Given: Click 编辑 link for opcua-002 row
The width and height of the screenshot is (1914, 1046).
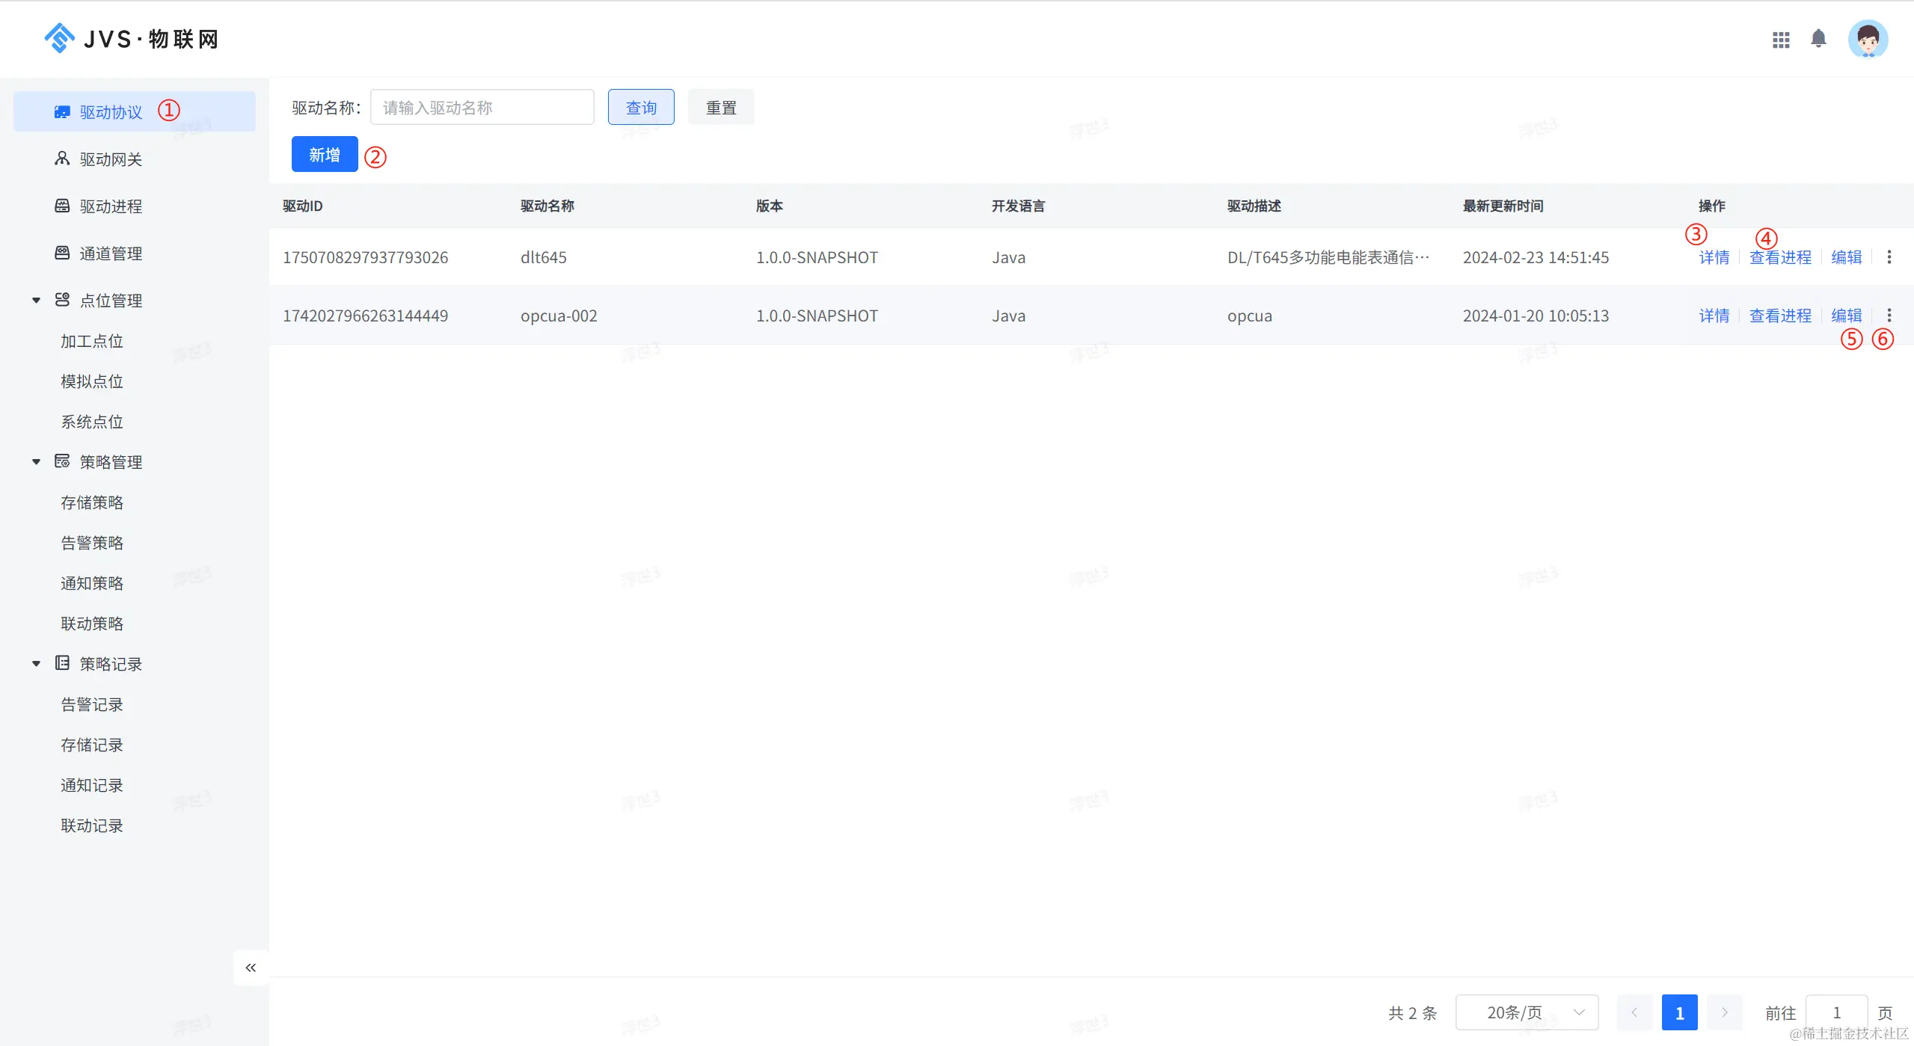Looking at the screenshot, I should [1845, 316].
